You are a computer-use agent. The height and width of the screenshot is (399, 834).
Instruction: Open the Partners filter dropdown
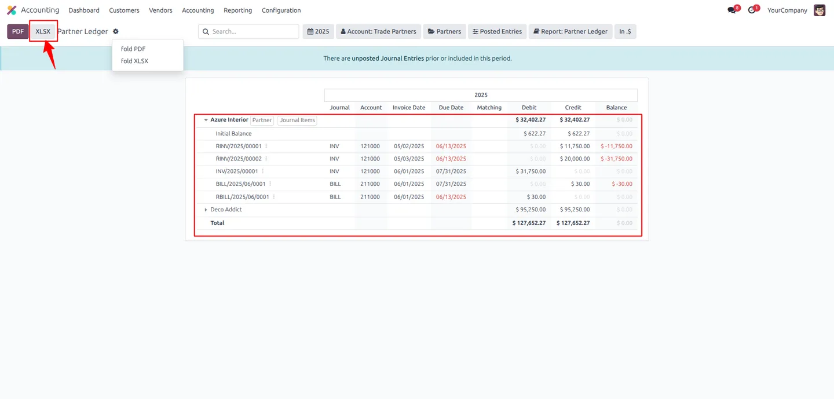tap(445, 31)
